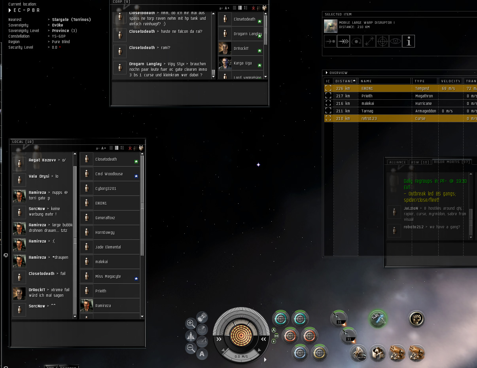Select Closetodeath in Local member list
Image resolution: width=477 pixels, height=368 pixels.
110,159
